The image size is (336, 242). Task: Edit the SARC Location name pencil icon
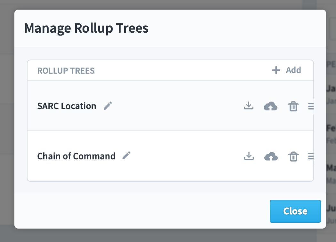[108, 106]
